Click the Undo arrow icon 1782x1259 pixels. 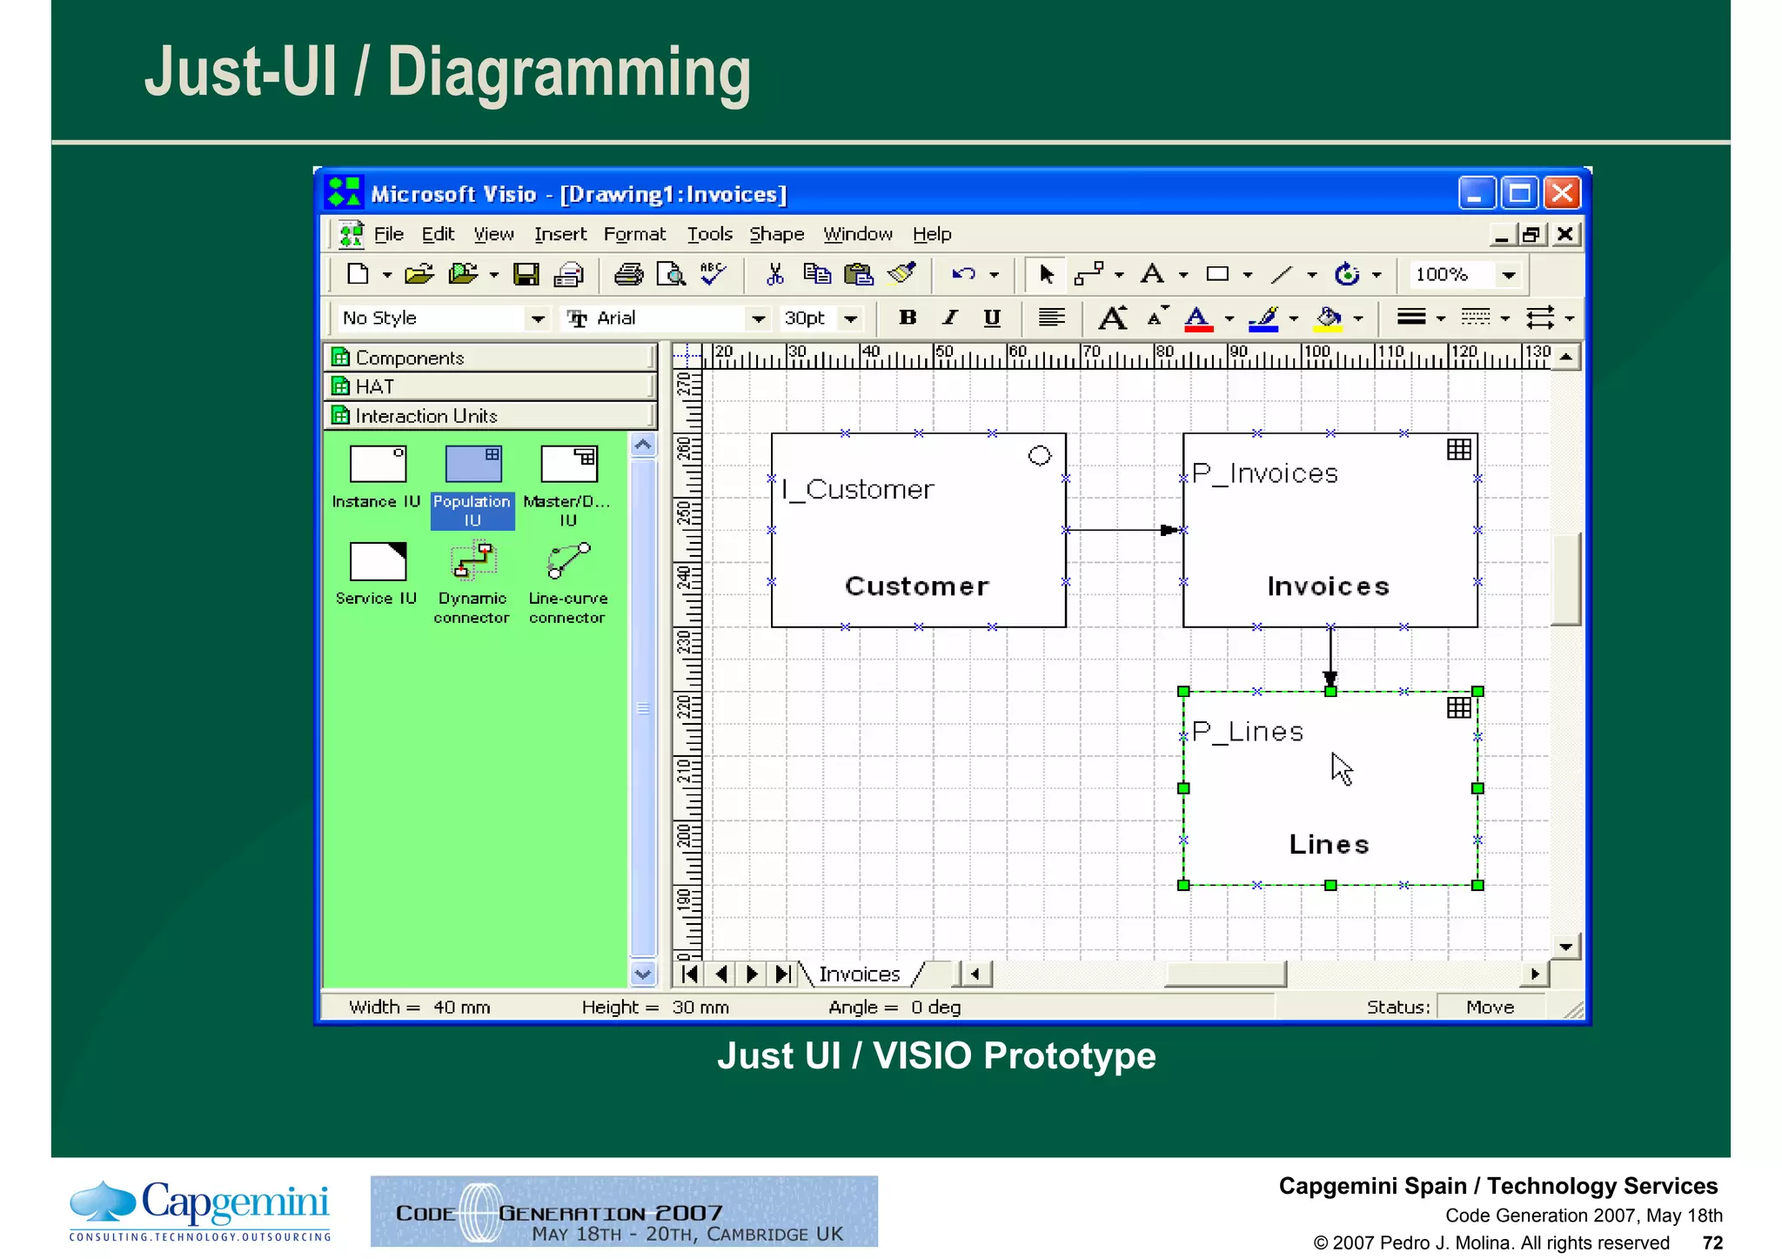tap(963, 275)
